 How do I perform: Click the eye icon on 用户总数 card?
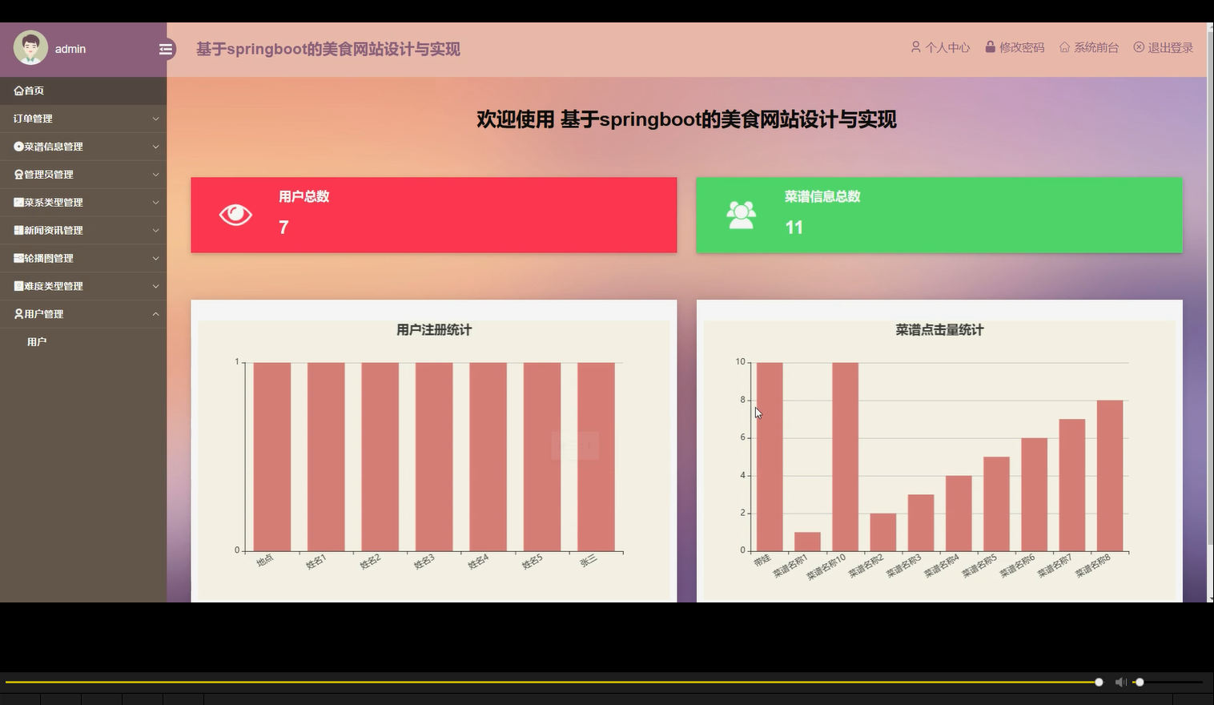coord(235,215)
